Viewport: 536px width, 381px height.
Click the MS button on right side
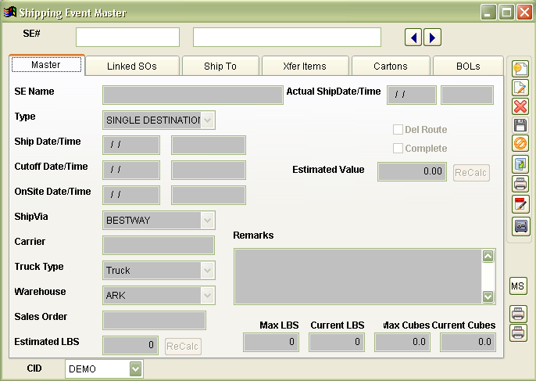[519, 286]
